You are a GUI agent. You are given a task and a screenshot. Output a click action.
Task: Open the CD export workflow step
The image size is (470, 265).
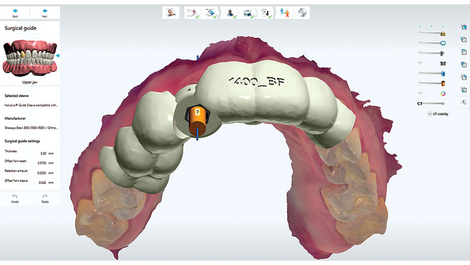302,13
